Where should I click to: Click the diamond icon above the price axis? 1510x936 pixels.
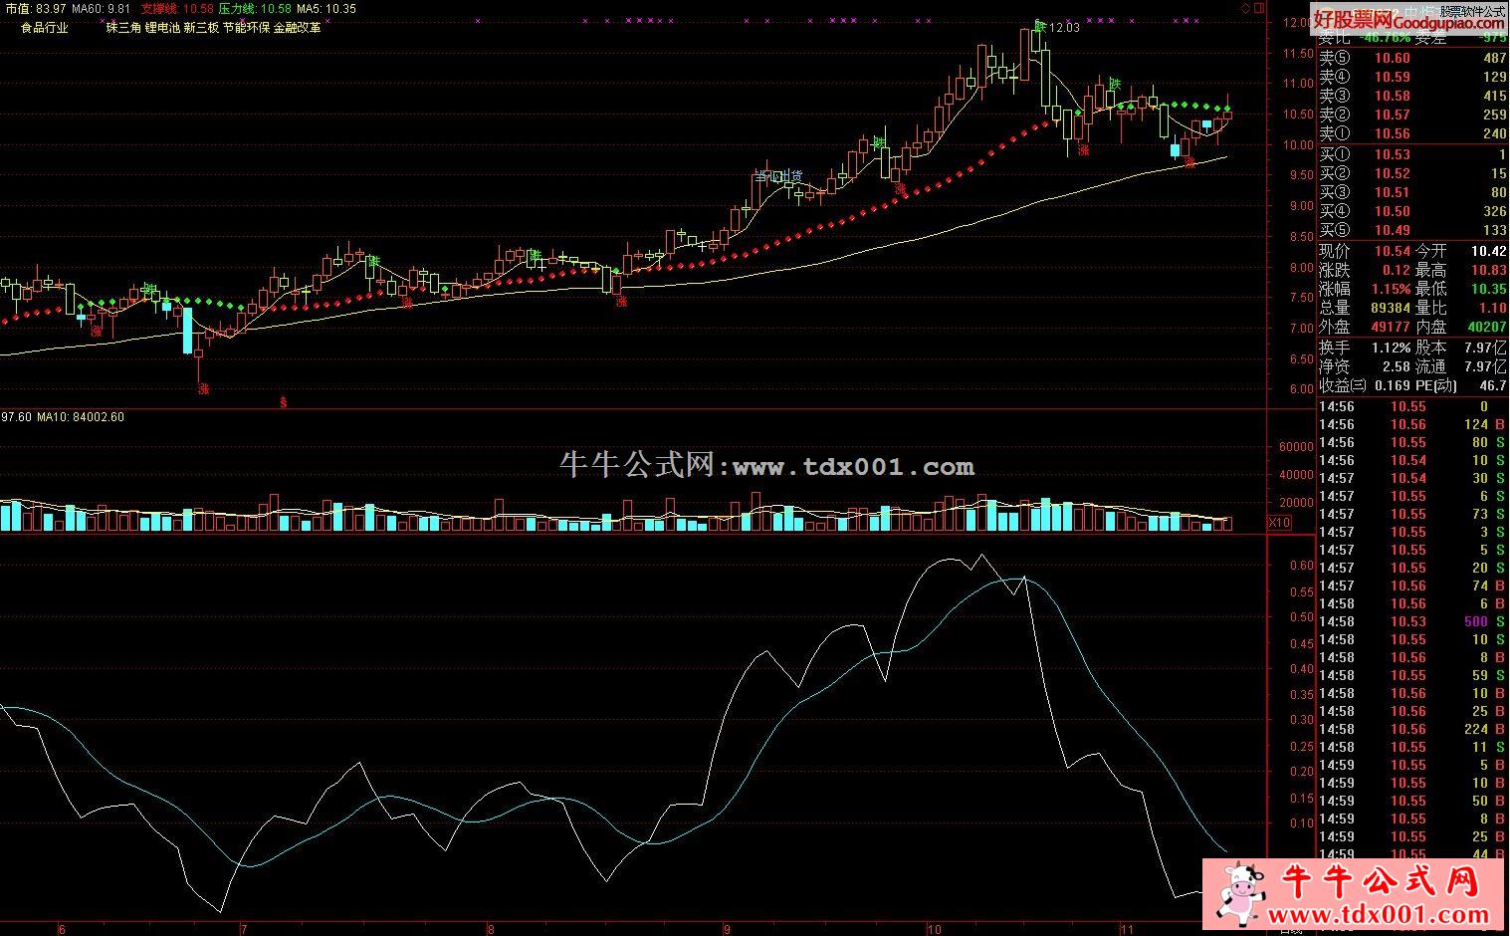[x=1247, y=8]
